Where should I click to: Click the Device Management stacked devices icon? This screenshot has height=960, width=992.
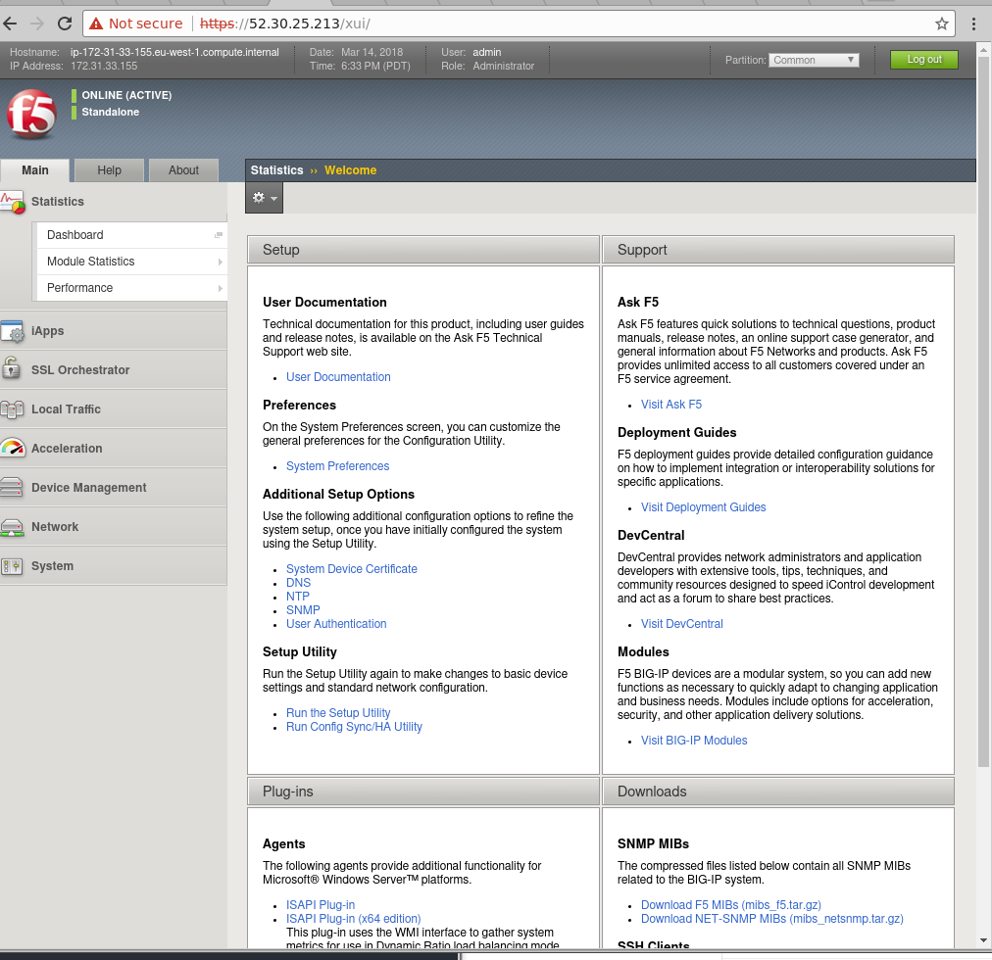(12, 488)
